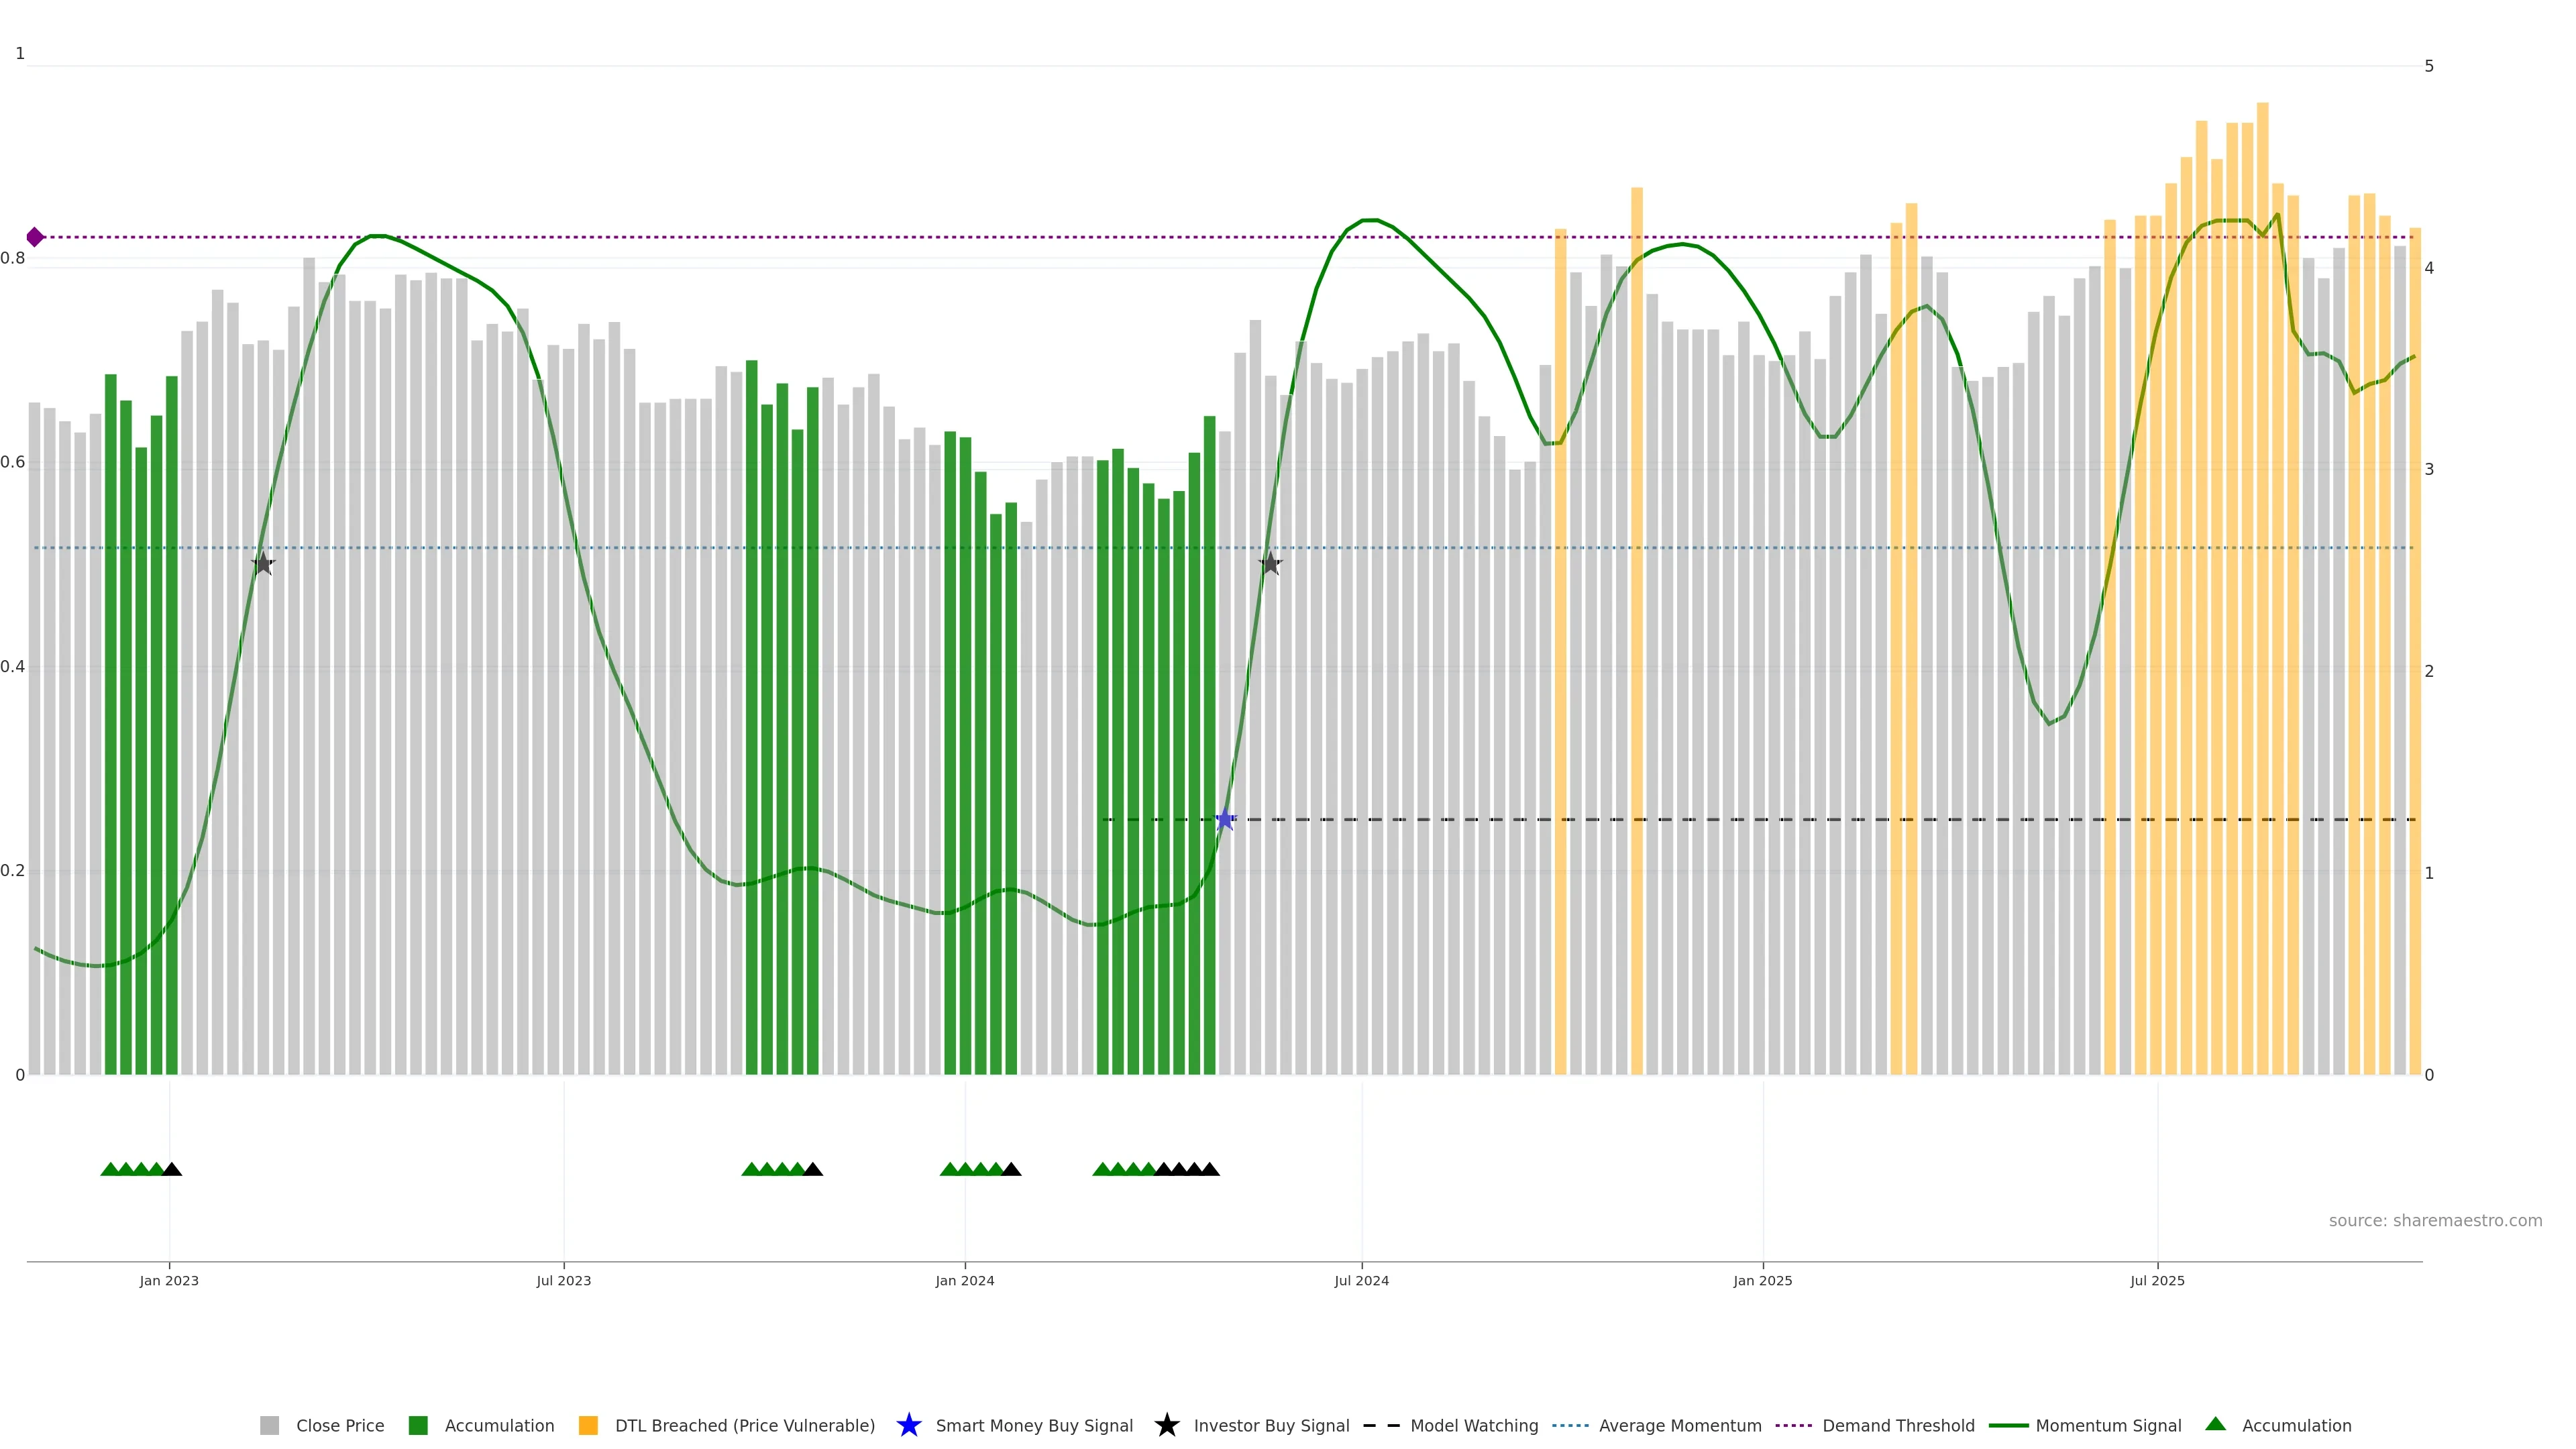Image resolution: width=2576 pixels, height=1449 pixels.
Task: Click the Jan 2025 x-axis label
Action: coord(1762,1281)
